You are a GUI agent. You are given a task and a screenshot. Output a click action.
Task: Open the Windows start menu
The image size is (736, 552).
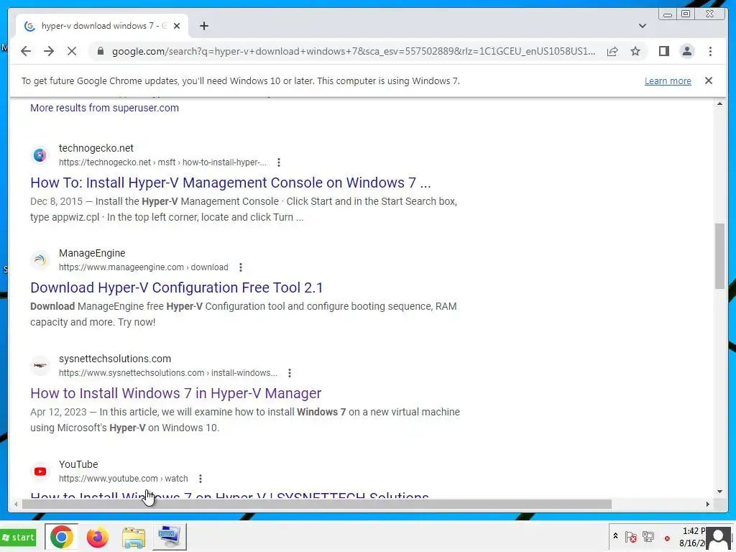click(x=18, y=537)
